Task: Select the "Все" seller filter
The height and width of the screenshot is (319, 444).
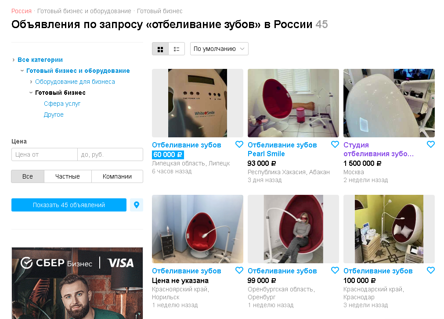Action: [x=28, y=176]
